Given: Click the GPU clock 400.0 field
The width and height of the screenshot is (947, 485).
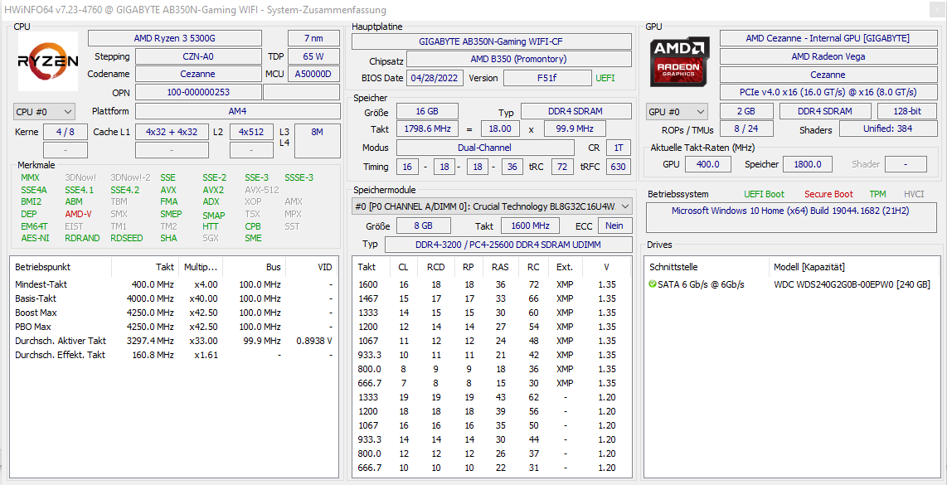Looking at the screenshot, I should (708, 163).
